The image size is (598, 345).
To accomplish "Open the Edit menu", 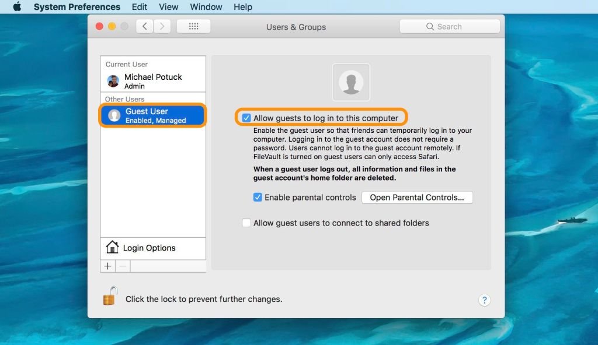I will coord(140,7).
